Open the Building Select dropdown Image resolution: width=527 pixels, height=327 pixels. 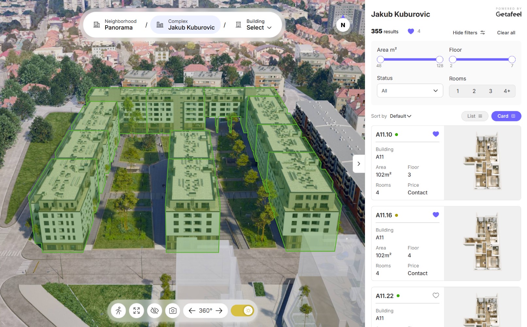pos(254,25)
